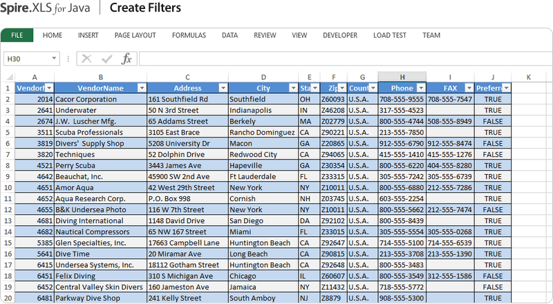Open the insert function fx icon

[x=126, y=59]
